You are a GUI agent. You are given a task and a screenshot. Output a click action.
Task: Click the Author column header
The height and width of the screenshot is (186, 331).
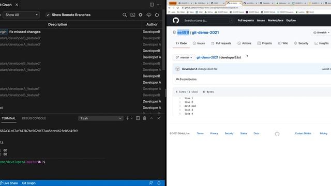pyautogui.click(x=152, y=24)
